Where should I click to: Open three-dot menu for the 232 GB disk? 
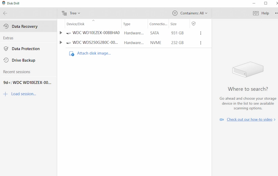(201, 43)
